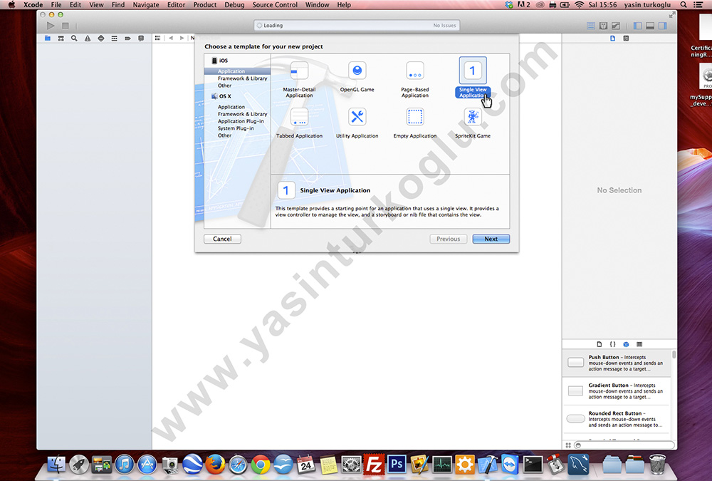The width and height of the screenshot is (712, 481).
Task: Click the Run (play) button in Xcode toolbar
Action: (x=51, y=26)
